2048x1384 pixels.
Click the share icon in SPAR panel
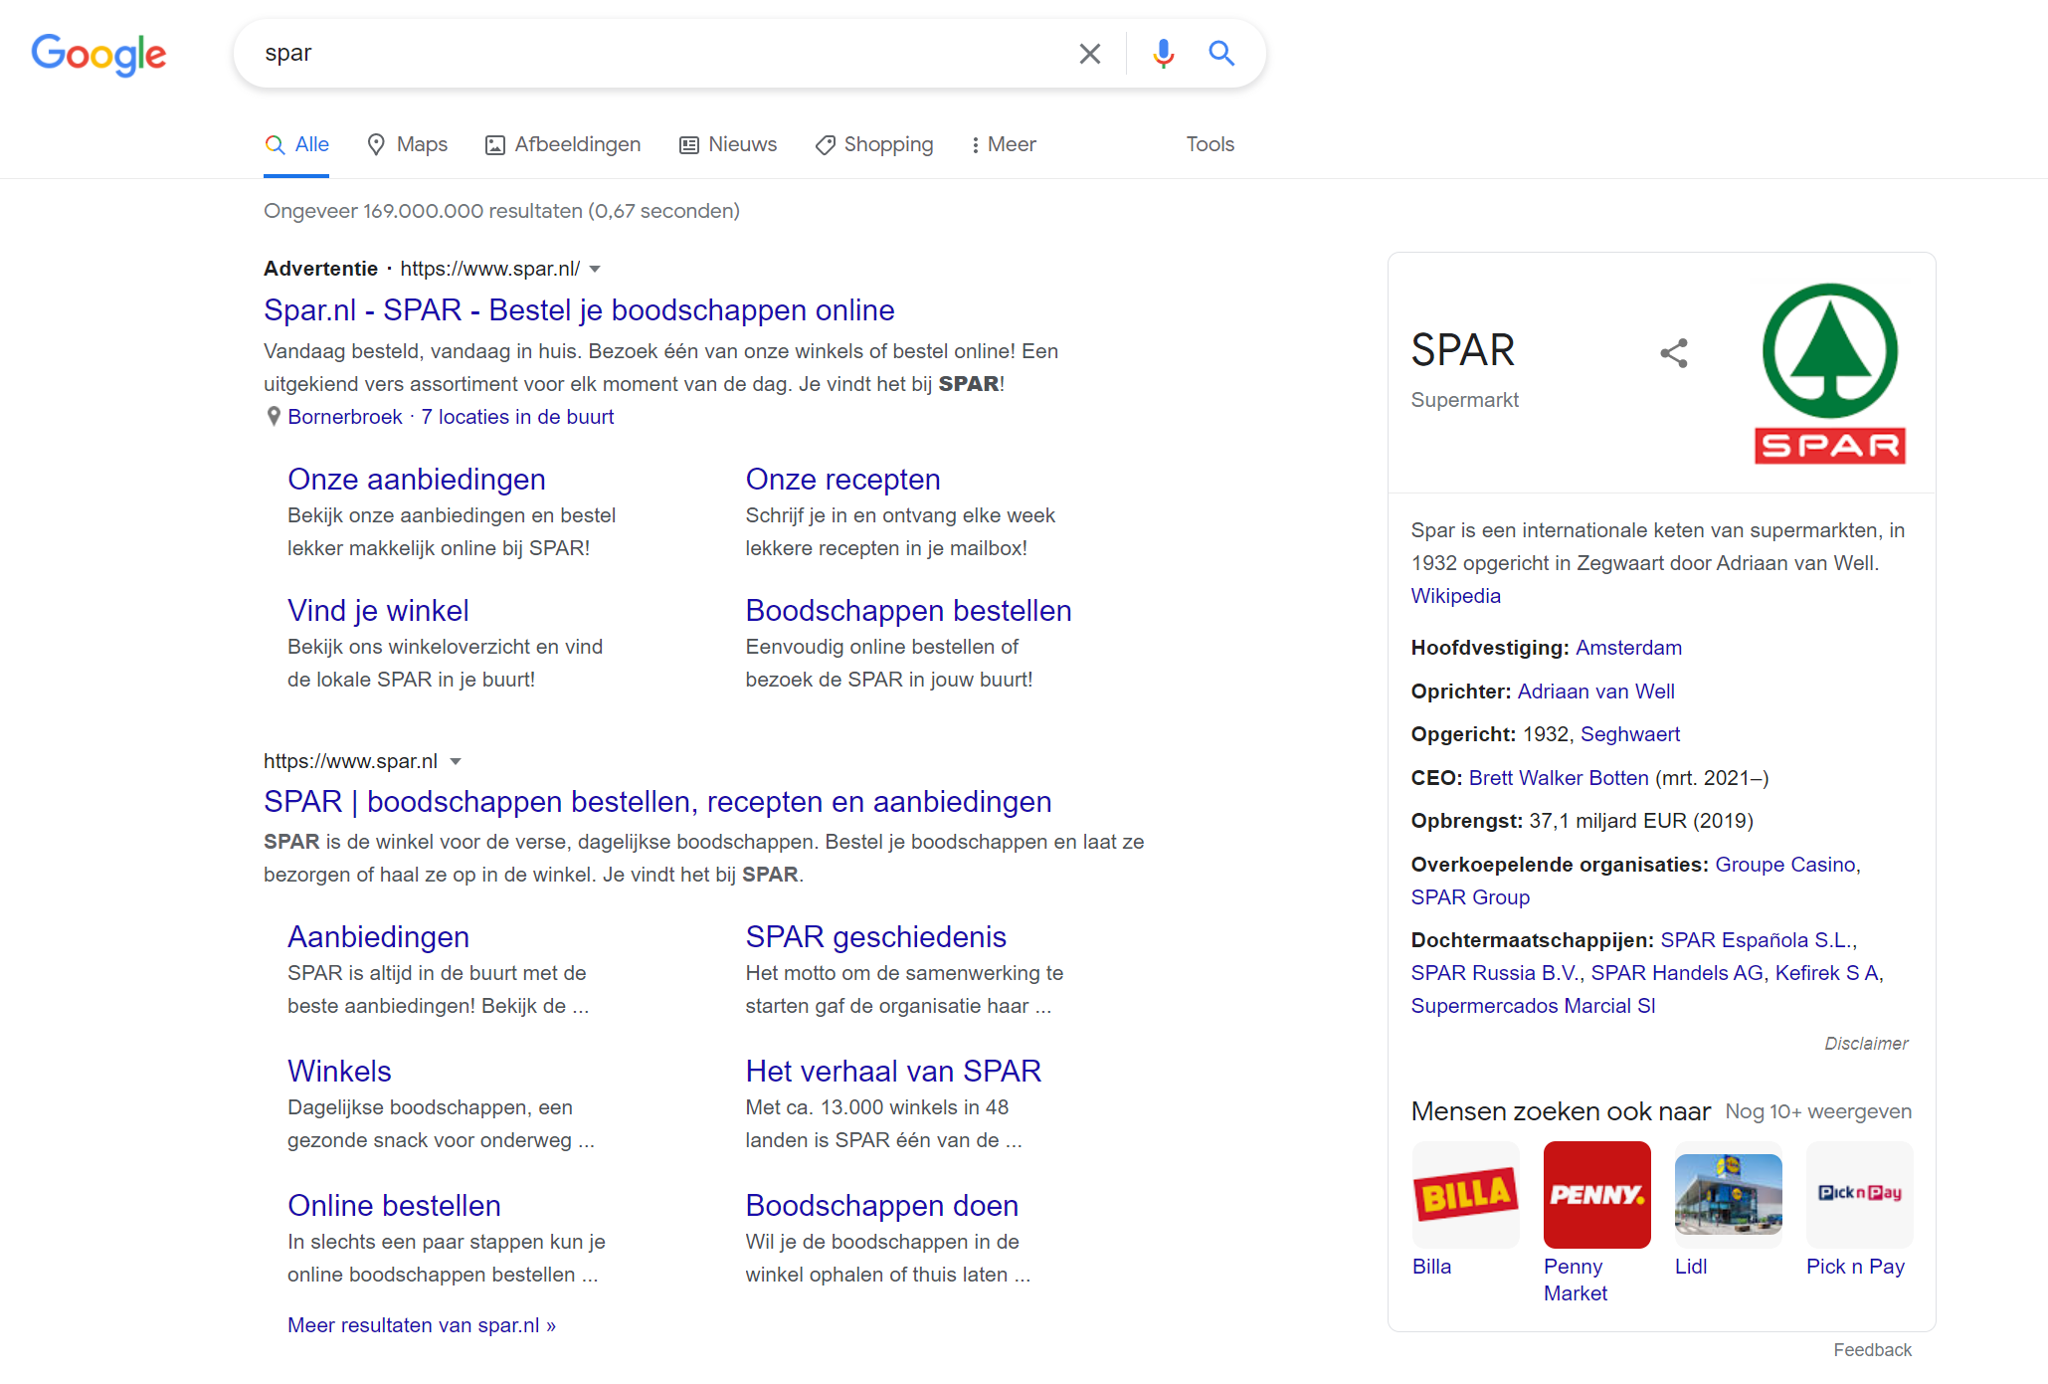click(x=1673, y=353)
